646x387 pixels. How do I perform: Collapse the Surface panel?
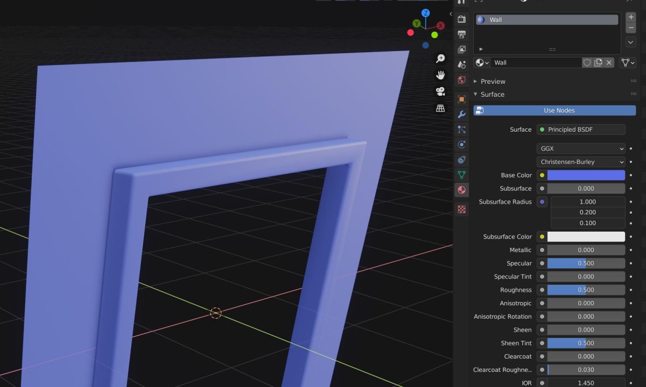coord(492,94)
